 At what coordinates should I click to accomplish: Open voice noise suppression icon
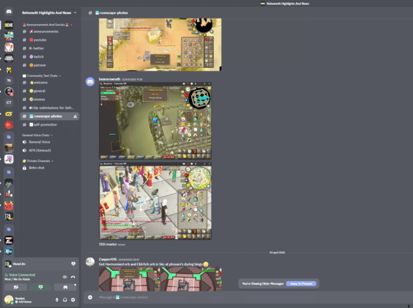(65, 276)
